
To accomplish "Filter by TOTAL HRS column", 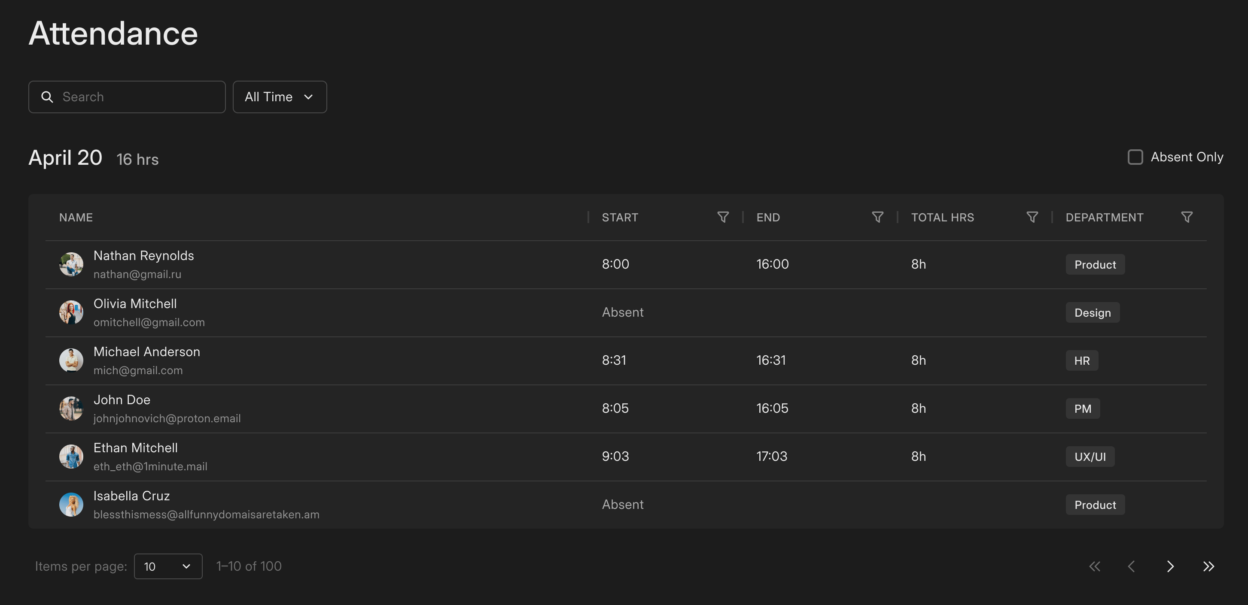I will (1032, 217).
